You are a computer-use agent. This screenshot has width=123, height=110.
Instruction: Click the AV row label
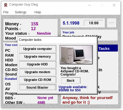point(8,89)
